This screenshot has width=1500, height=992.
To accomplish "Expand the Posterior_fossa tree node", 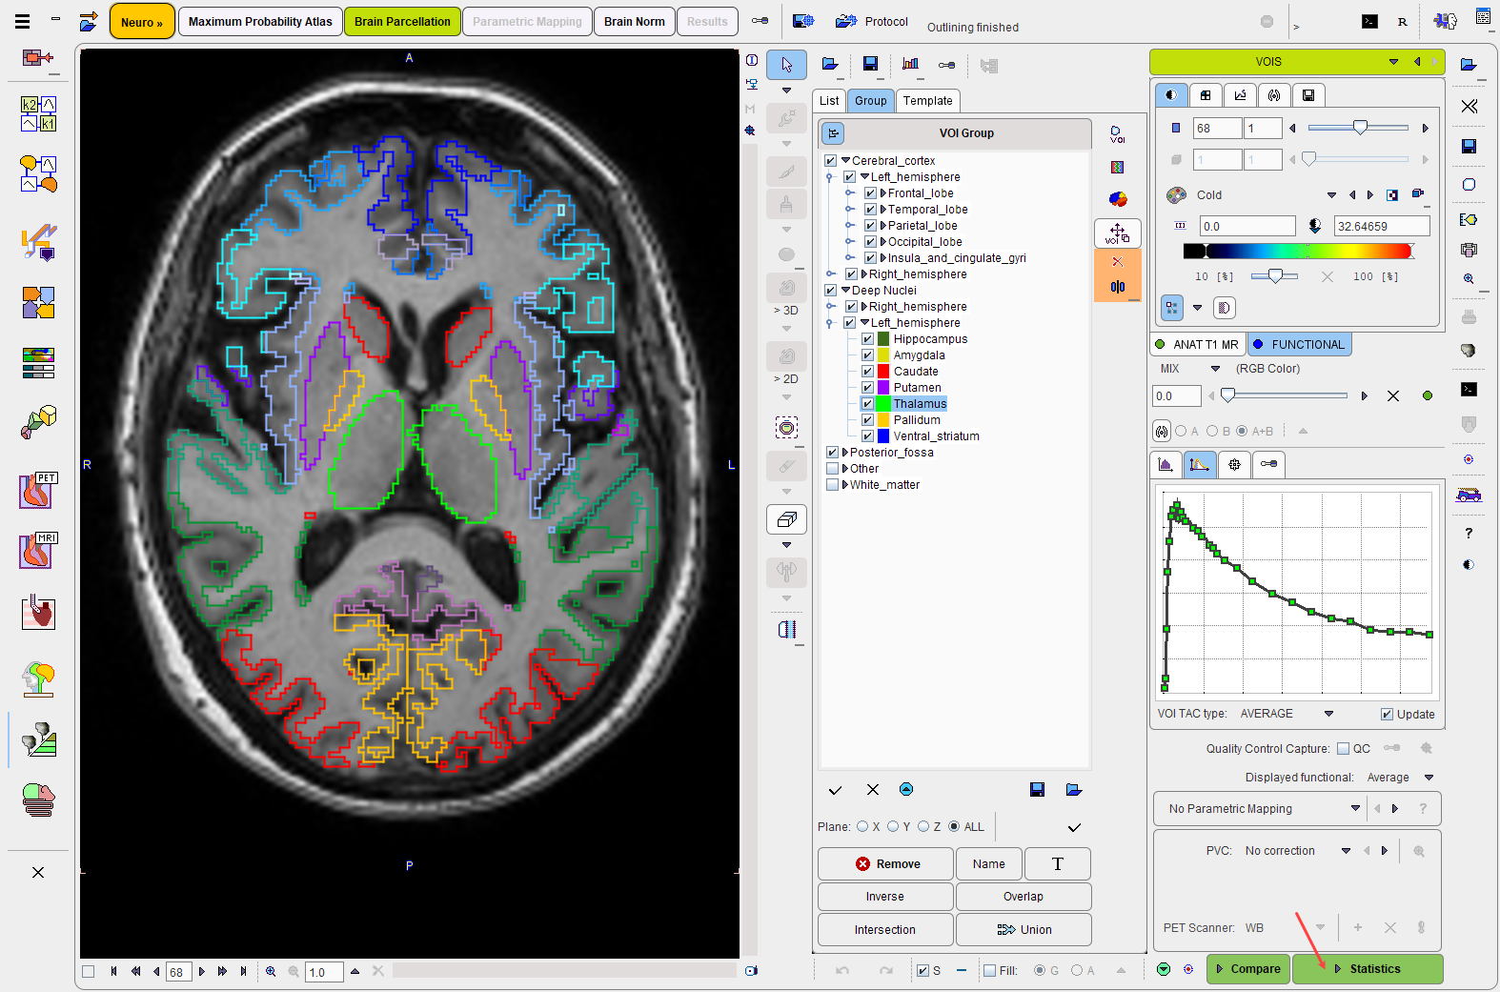I will tap(844, 453).
